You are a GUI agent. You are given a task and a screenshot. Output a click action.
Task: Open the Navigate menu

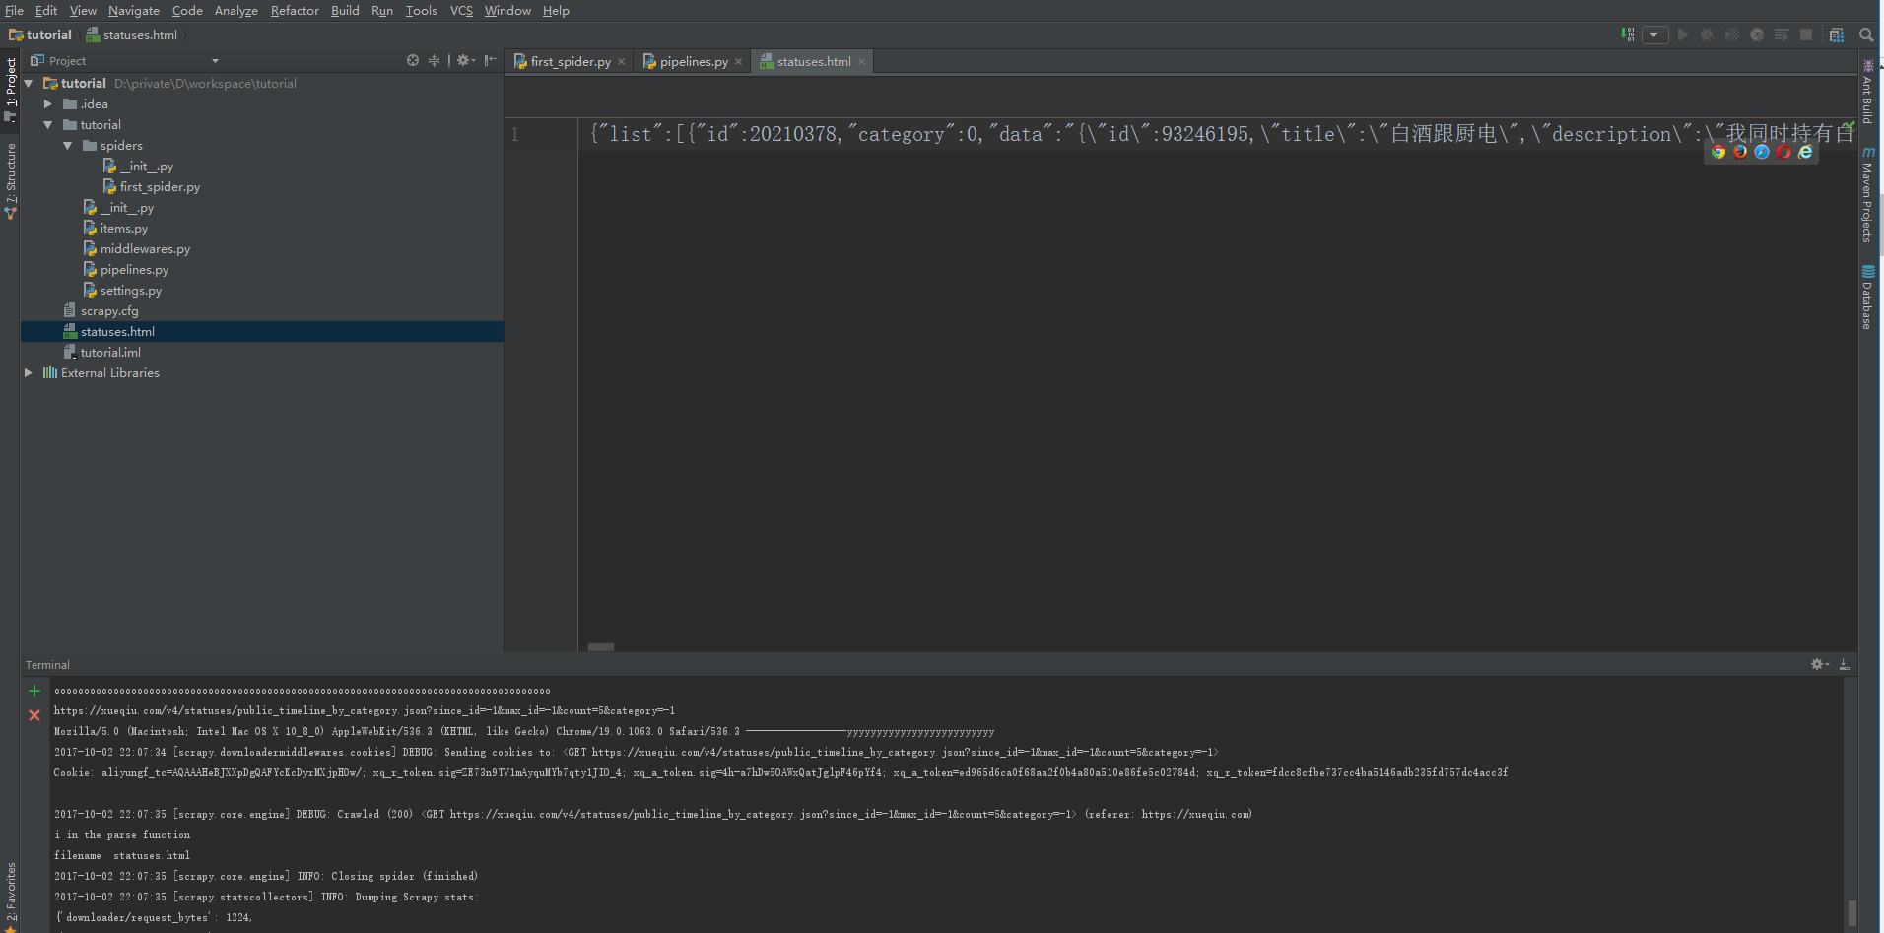coord(134,11)
